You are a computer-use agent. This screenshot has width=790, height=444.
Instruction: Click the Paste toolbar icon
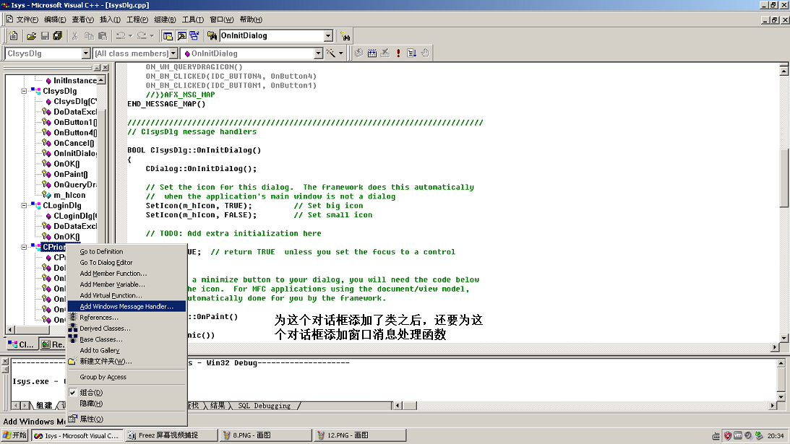point(103,36)
